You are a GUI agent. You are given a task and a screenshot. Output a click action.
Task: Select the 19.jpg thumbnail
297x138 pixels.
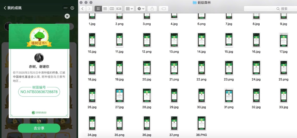click(119, 68)
